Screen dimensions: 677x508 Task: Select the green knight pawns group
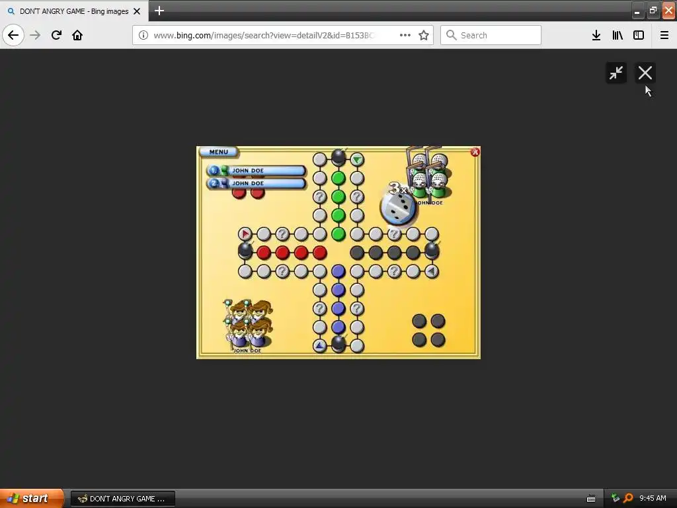[428, 175]
